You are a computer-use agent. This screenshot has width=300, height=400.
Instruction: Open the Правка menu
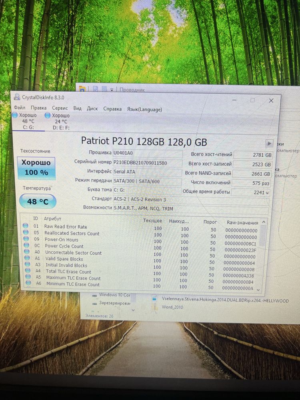(38, 108)
